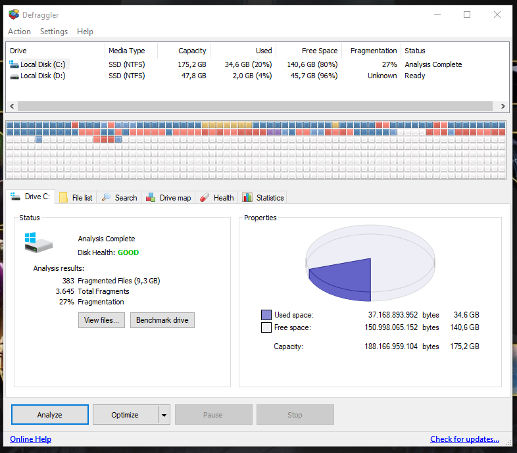
Task: Click the 'Ready' status cell
Action: point(415,76)
